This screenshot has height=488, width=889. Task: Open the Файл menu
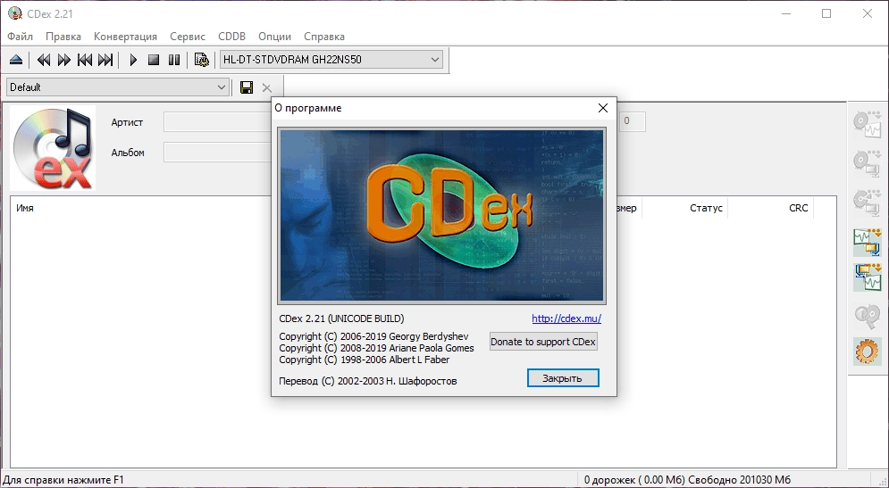pos(21,37)
